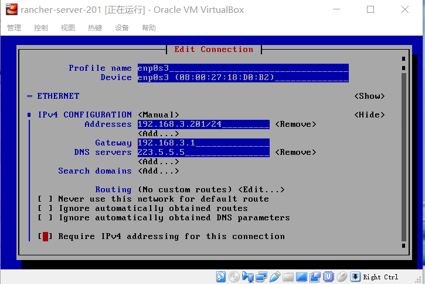Click the Device field with MAC address
Image resolution: width=425 pixels, height=284 pixels.
[243, 78]
